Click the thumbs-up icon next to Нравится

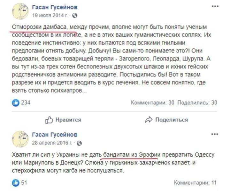(x=49, y=120)
